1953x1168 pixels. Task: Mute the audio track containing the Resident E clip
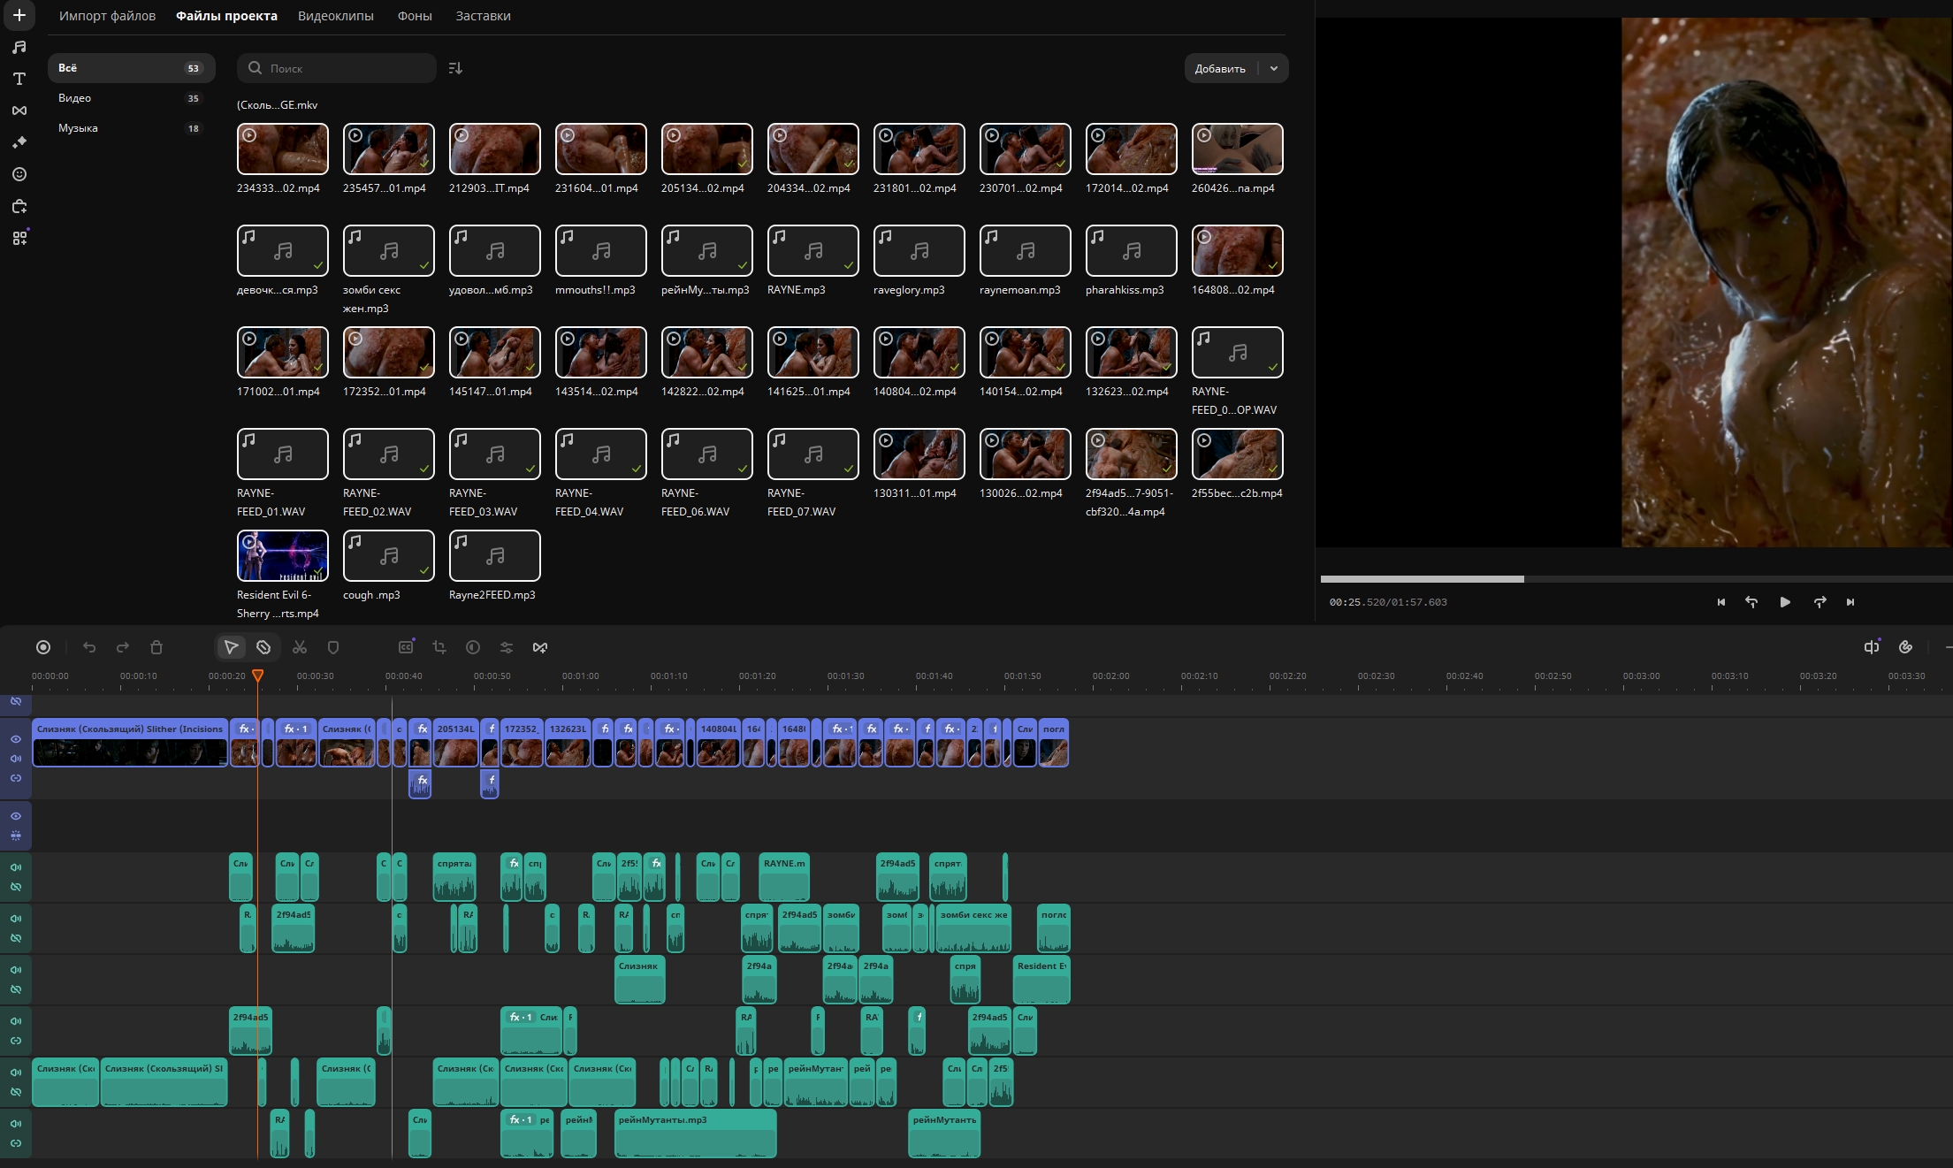(x=16, y=970)
